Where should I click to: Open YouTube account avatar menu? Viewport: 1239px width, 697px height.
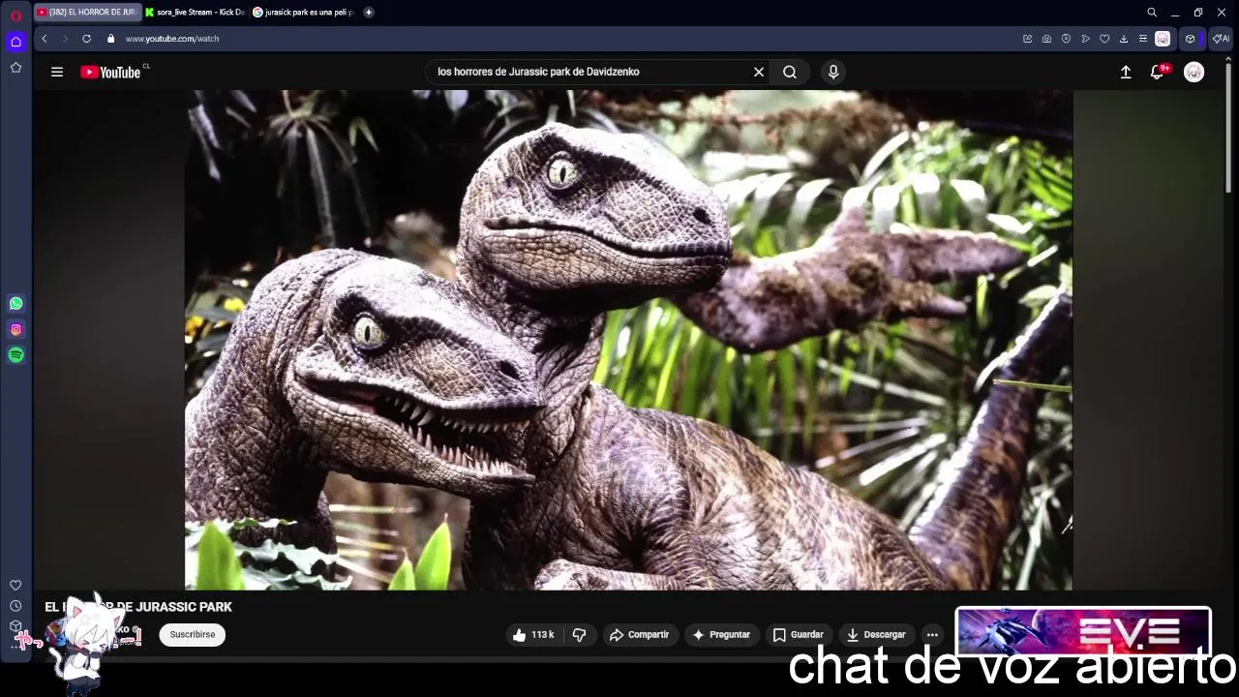[1194, 72]
